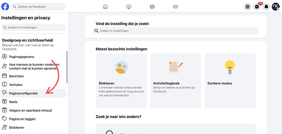
Task: Go to Verhalen settings
Action: [x=16, y=85]
